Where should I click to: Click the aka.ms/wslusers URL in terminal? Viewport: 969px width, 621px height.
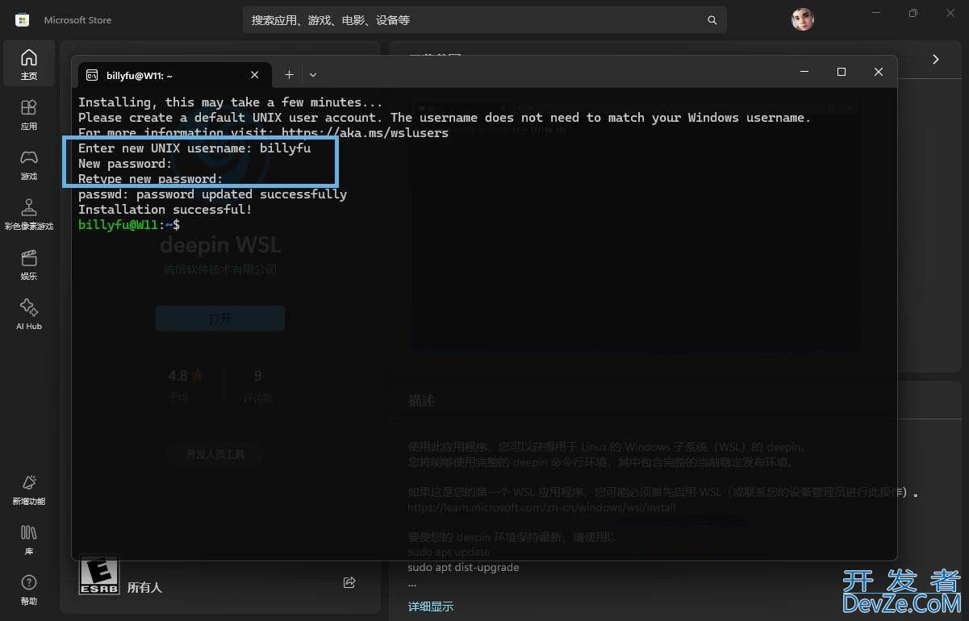tap(365, 133)
